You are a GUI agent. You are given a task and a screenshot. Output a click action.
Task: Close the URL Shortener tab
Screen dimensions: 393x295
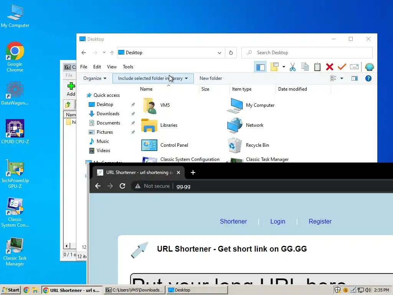point(178,172)
